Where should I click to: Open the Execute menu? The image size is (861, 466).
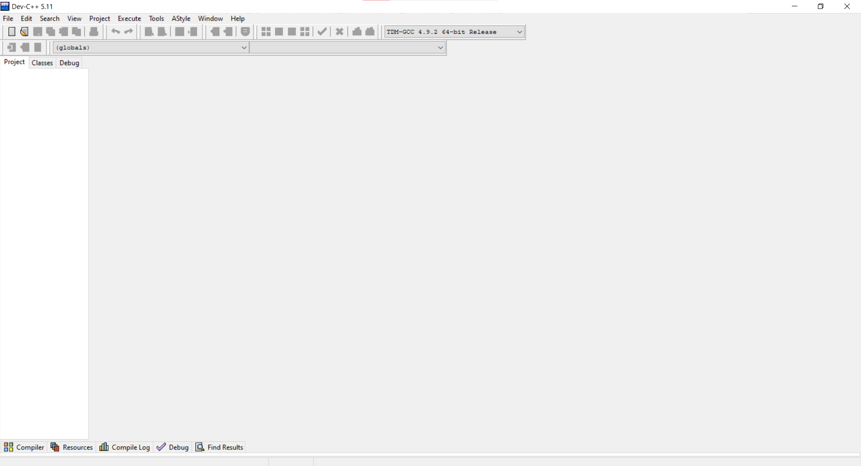click(129, 18)
